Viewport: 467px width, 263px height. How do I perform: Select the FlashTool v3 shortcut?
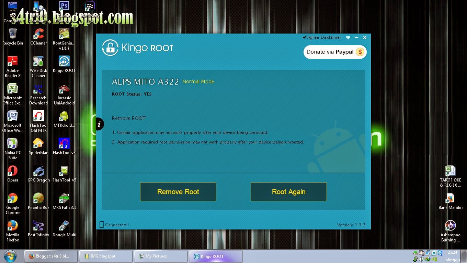click(64, 146)
